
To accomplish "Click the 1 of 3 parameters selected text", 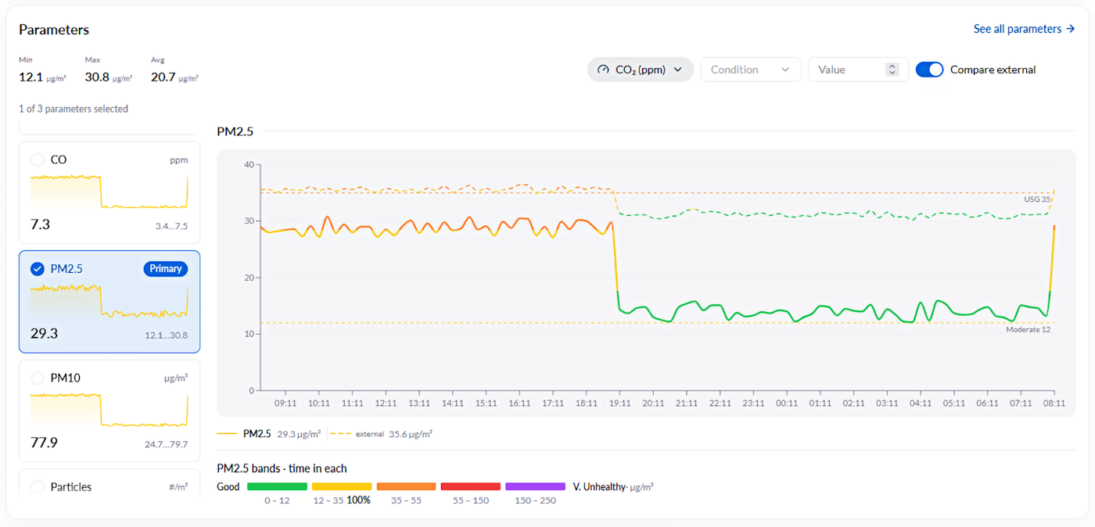I will pos(74,109).
